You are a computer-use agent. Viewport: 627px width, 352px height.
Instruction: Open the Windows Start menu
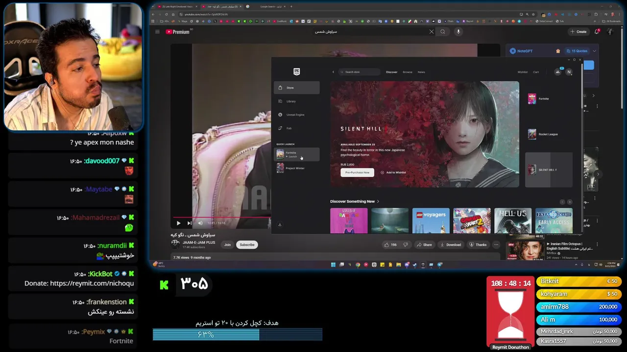click(333, 265)
